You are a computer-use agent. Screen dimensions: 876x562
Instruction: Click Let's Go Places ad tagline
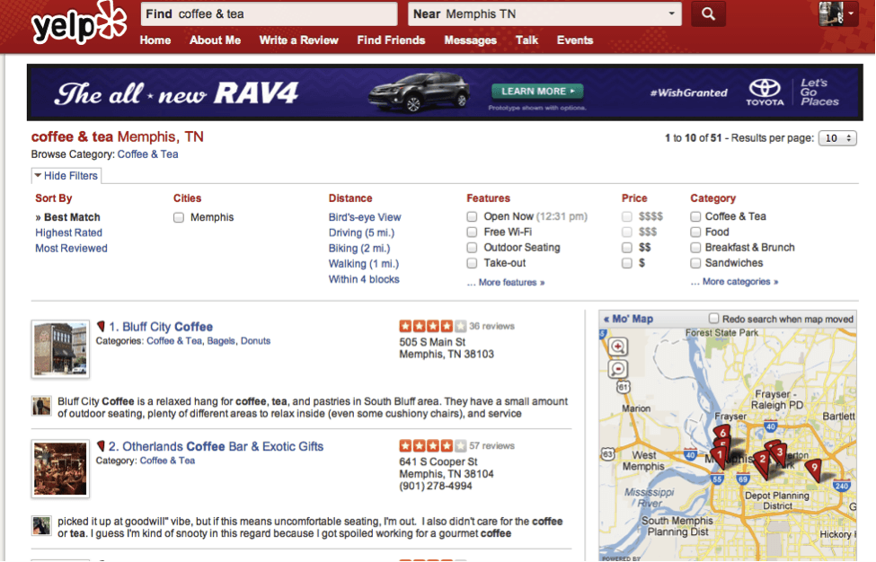(x=819, y=92)
